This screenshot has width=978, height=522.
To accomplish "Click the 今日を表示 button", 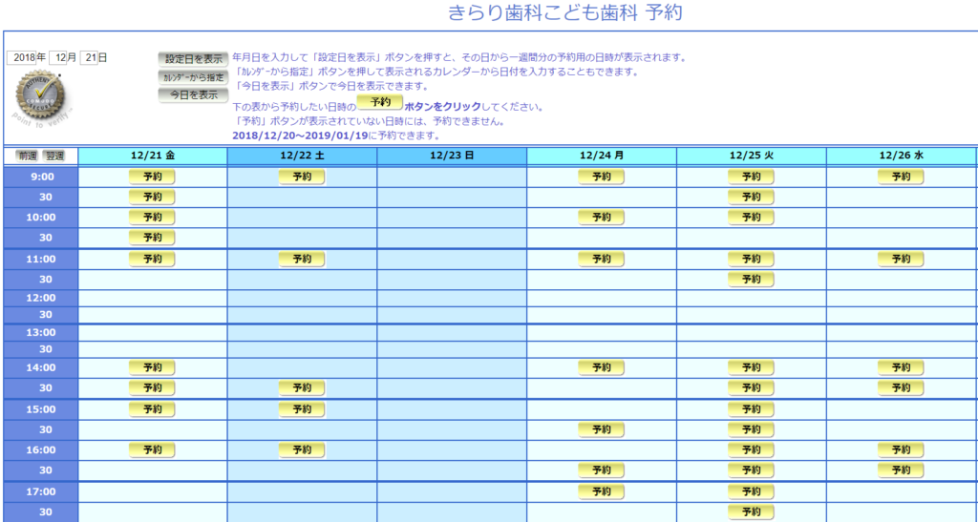I will point(193,95).
